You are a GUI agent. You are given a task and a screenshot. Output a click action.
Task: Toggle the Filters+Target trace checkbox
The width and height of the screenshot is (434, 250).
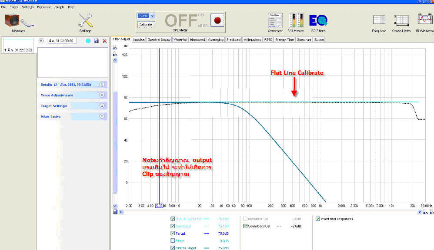[x=173, y=248]
